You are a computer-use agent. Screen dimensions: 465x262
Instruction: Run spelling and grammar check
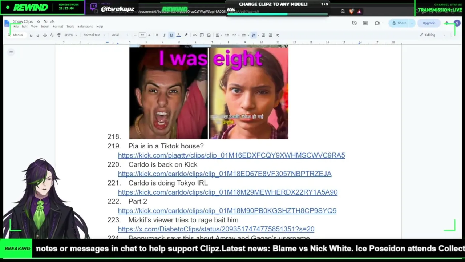[x=52, y=35]
